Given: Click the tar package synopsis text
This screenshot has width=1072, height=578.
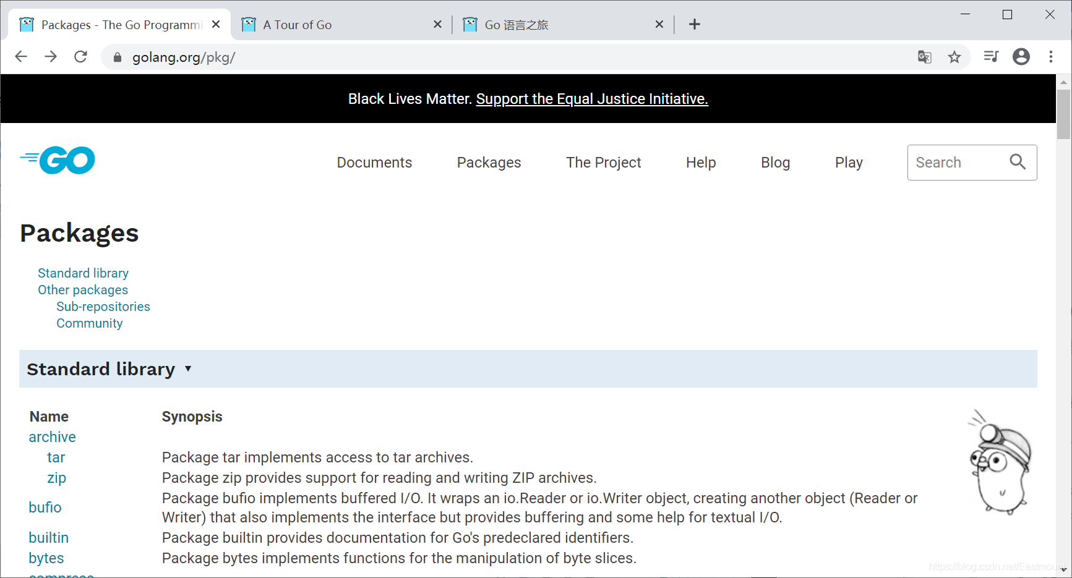Looking at the screenshot, I should (317, 457).
